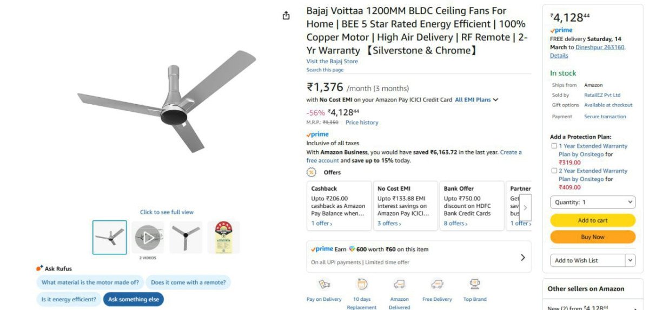Click the Pay on Delivery icon
The width and height of the screenshot is (649, 310).
[x=324, y=284]
